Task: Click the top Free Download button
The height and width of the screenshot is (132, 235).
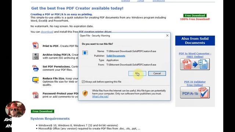Action: coord(195,15)
